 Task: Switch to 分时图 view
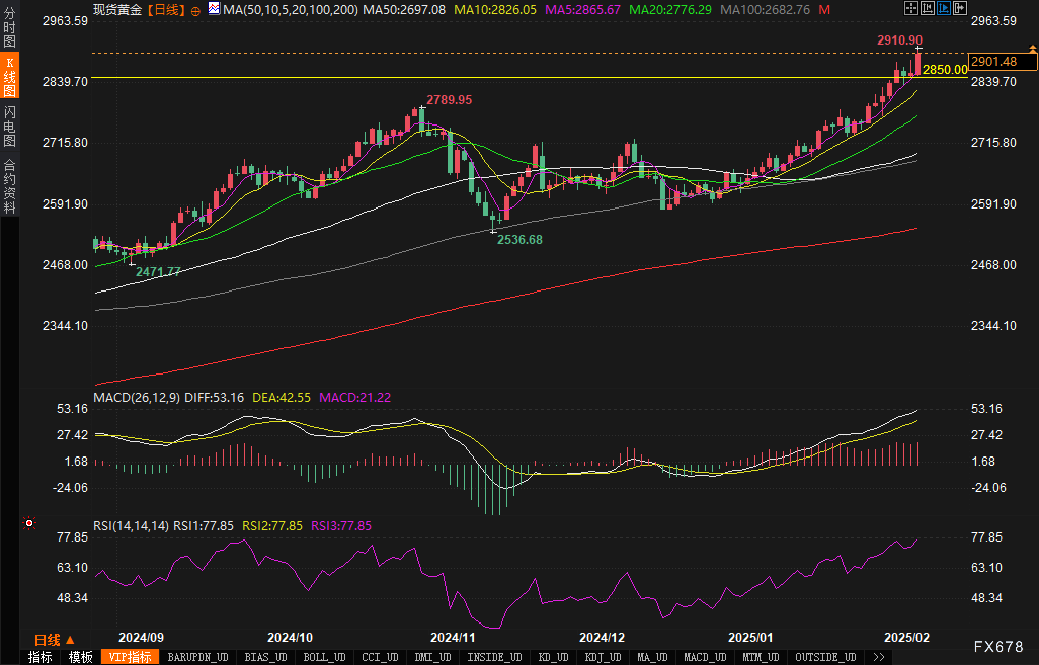click(x=10, y=27)
